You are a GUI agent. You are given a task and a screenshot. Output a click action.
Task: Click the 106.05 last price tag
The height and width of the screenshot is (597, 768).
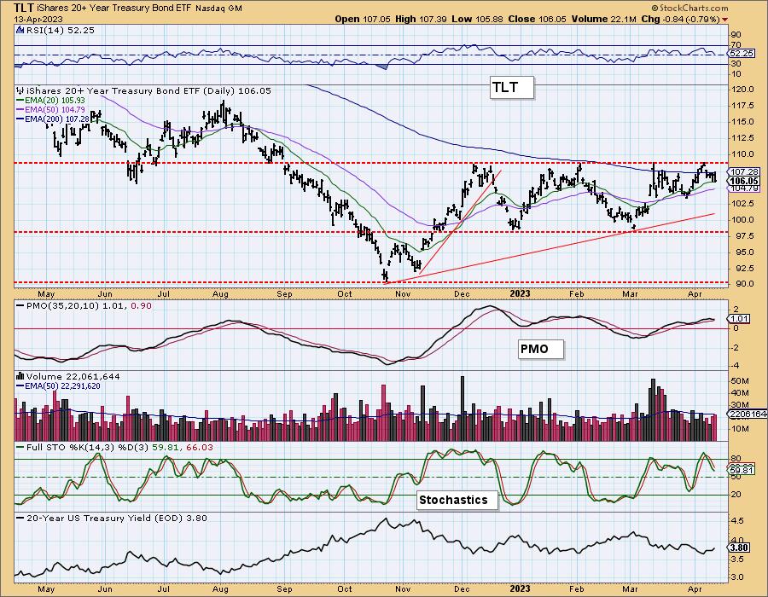[x=744, y=181]
